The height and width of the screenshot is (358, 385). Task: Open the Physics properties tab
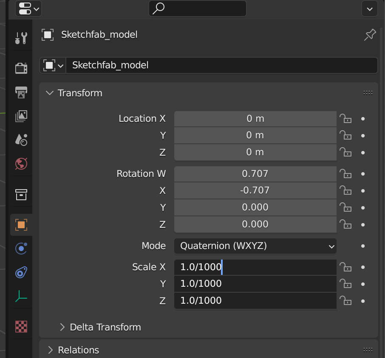(21, 249)
